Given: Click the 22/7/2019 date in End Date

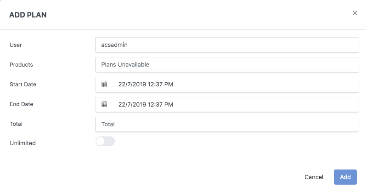Looking at the screenshot, I should click(x=131, y=104).
